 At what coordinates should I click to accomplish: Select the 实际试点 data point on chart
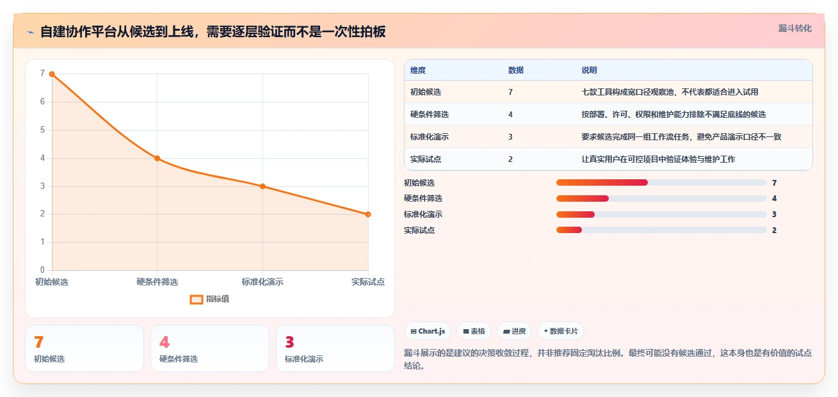pyautogui.click(x=368, y=215)
